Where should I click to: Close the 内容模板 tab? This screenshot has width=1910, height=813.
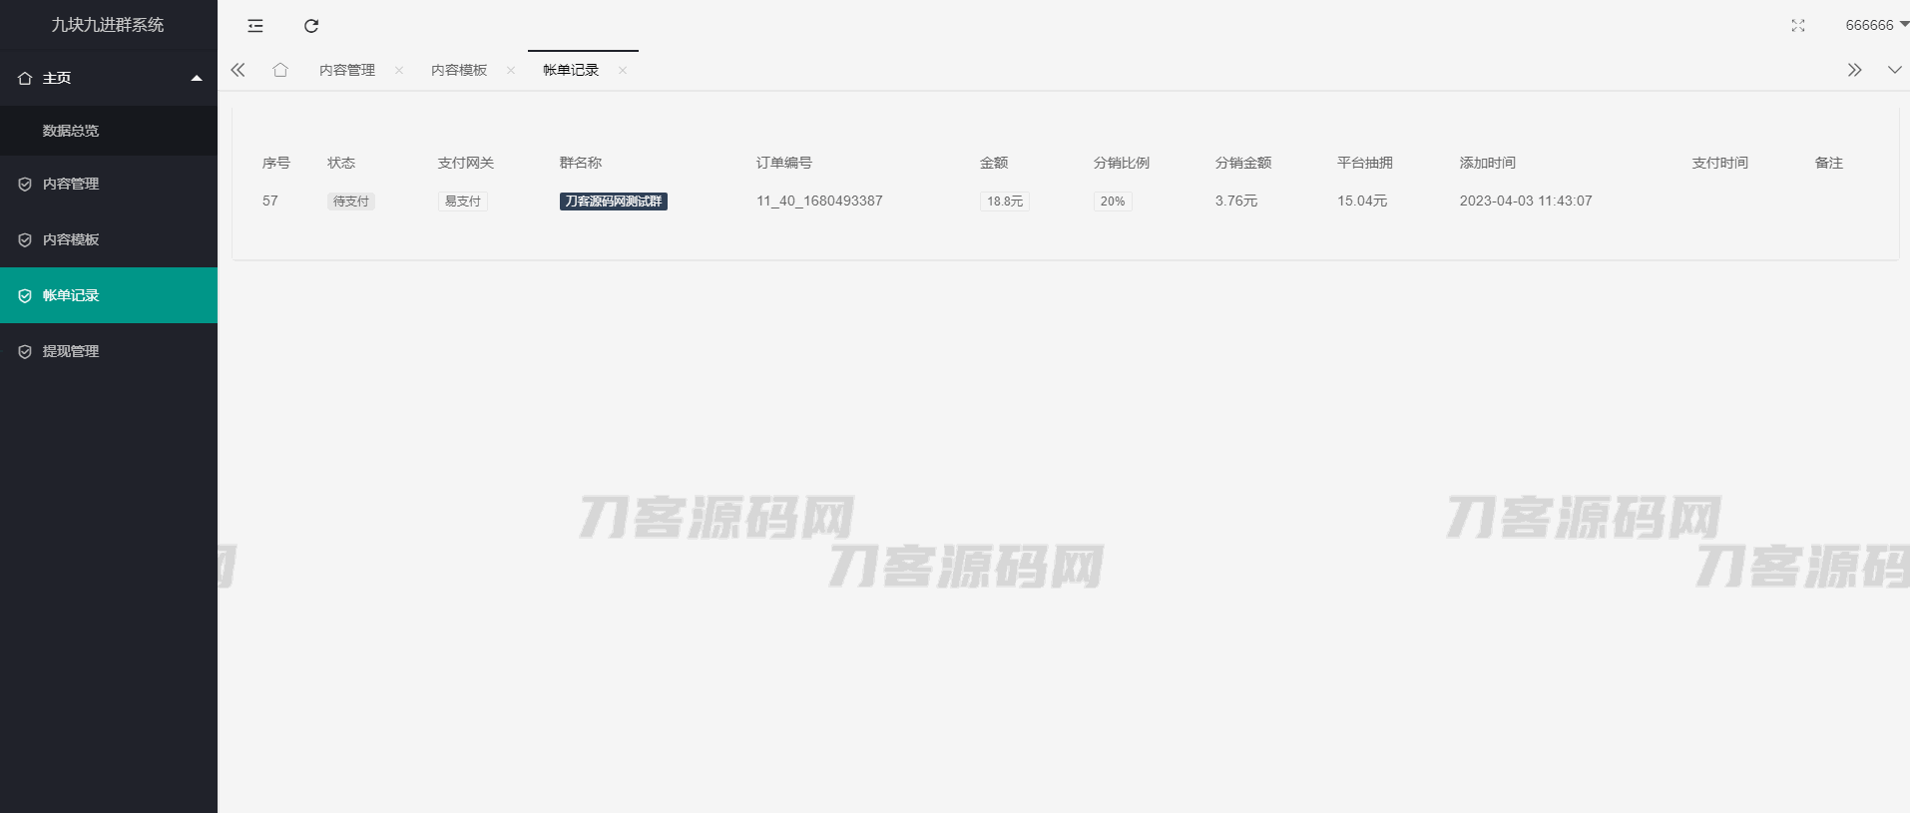[511, 70]
